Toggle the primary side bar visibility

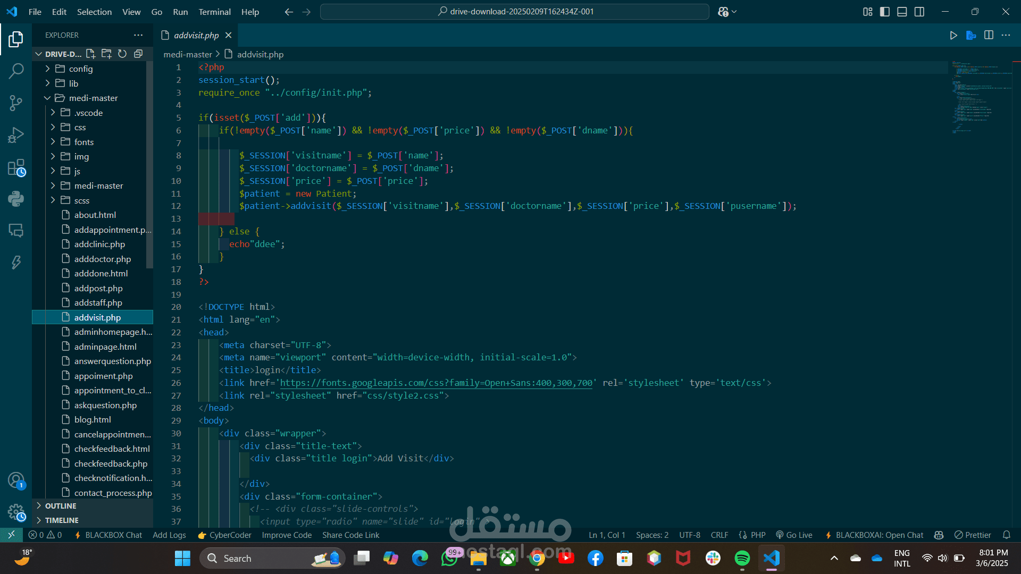click(885, 12)
